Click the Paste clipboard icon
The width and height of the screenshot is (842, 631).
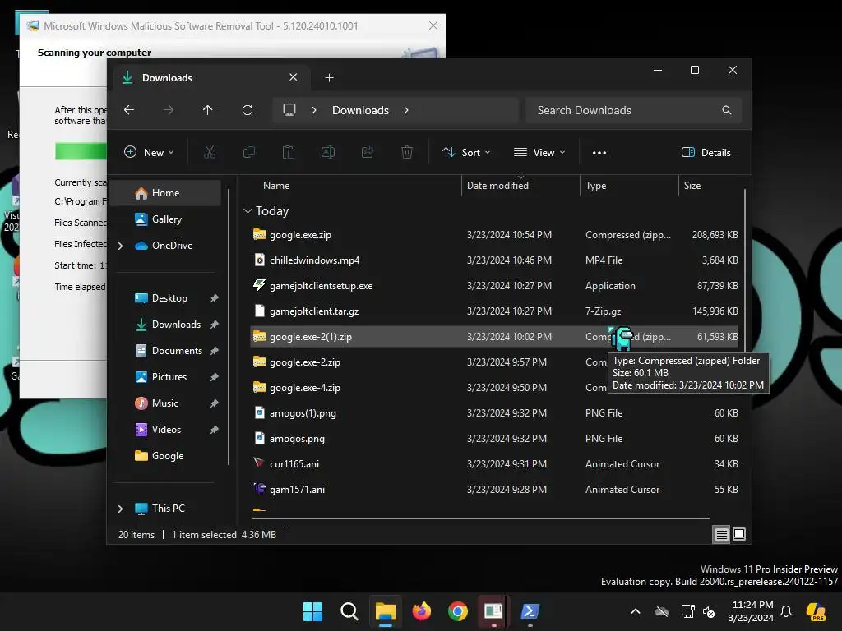point(289,152)
